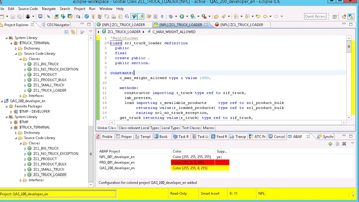Screen dimensions: 359x202
Task: Click the Next Annotation arrow icon
Action: (x=236, y=16)
